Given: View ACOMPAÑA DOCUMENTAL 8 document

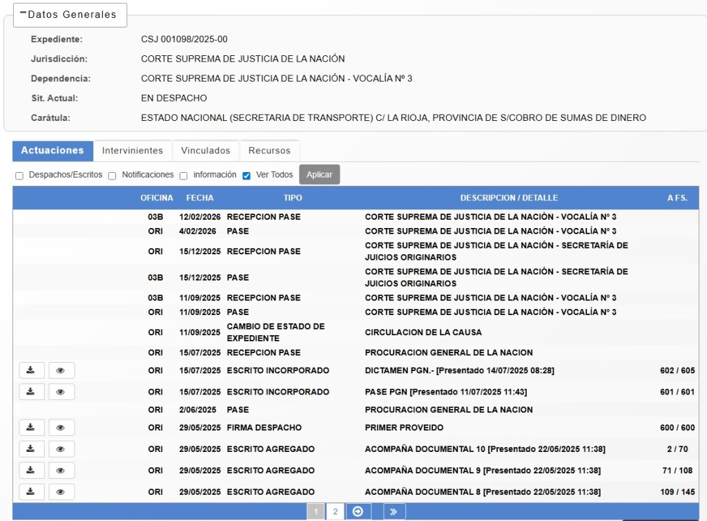Looking at the screenshot, I should point(61,492).
